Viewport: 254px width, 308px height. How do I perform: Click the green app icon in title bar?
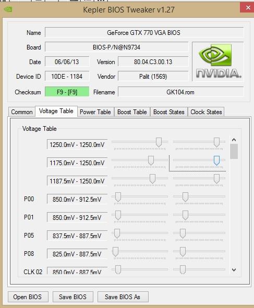click(8, 9)
